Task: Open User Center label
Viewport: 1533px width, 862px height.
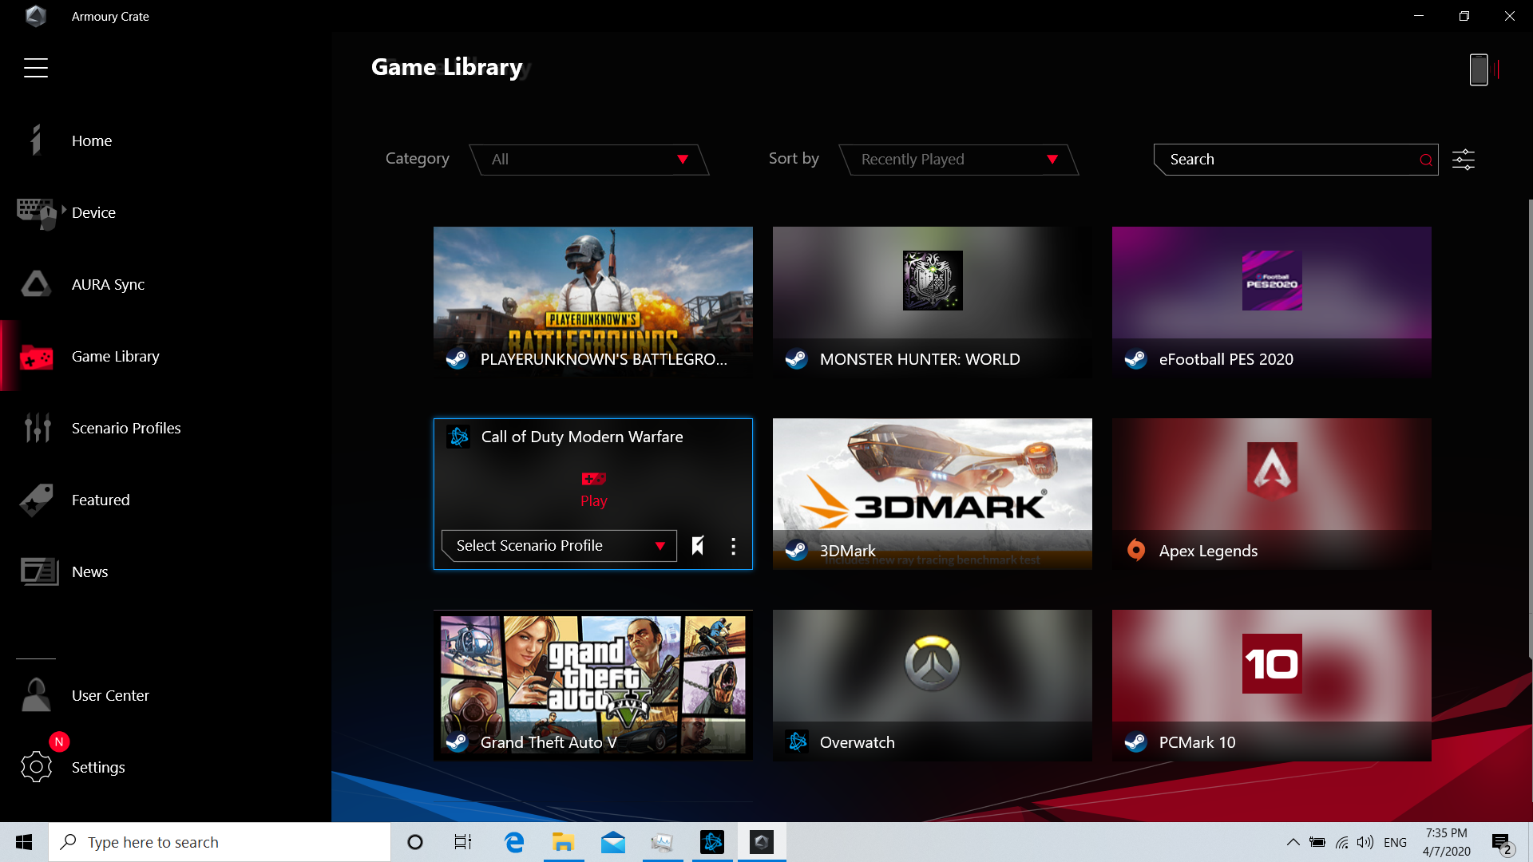Action: (x=110, y=696)
